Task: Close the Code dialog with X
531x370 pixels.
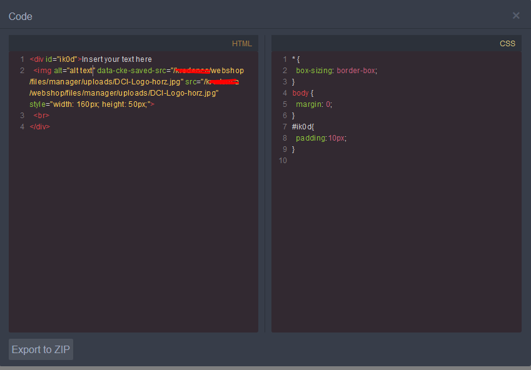Action: (516, 16)
